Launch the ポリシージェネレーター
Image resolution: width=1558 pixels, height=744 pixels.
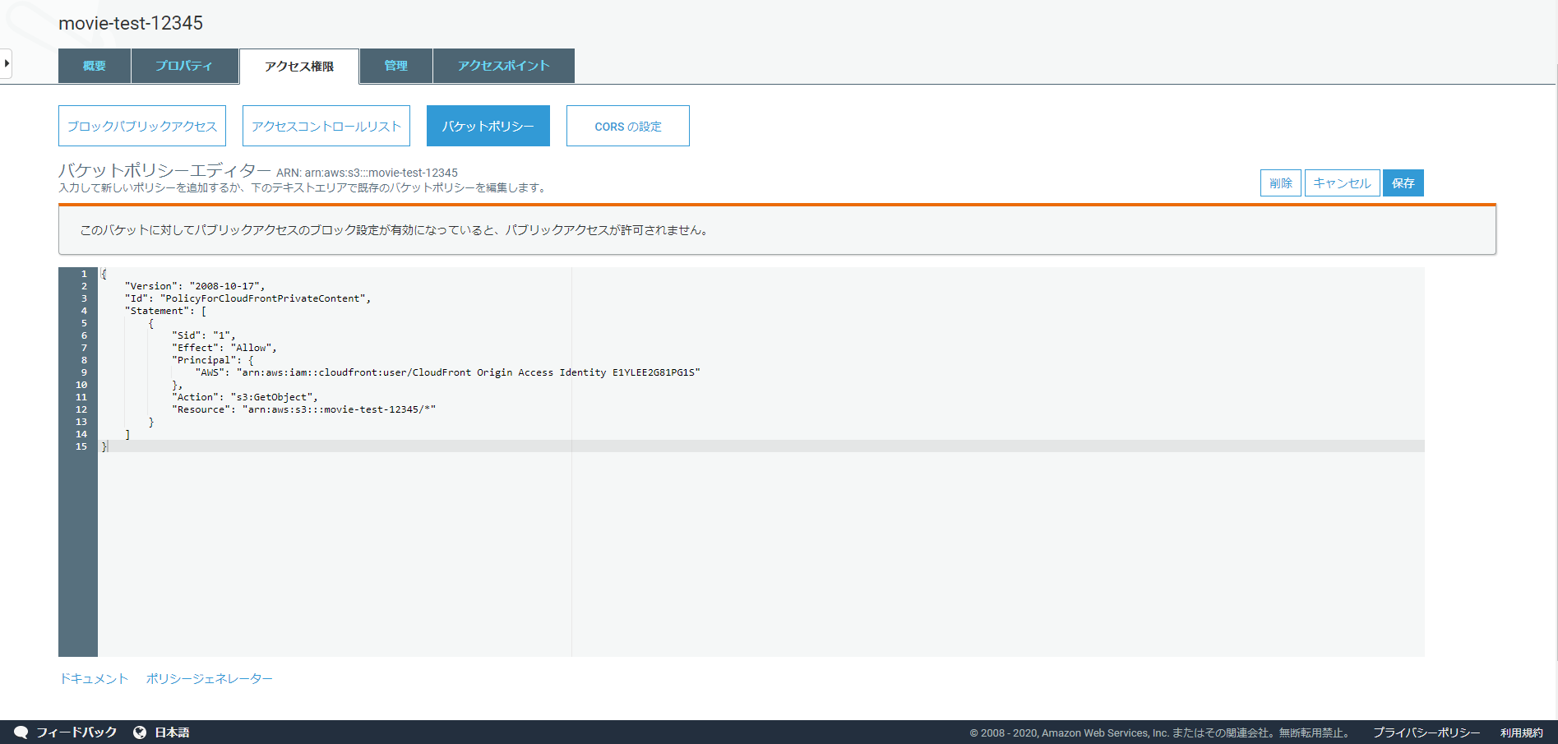(x=208, y=678)
